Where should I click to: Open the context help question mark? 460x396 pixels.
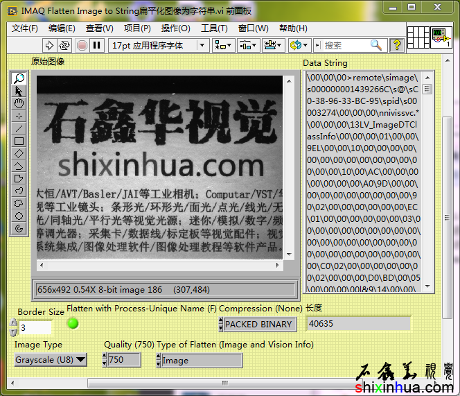tap(397, 45)
